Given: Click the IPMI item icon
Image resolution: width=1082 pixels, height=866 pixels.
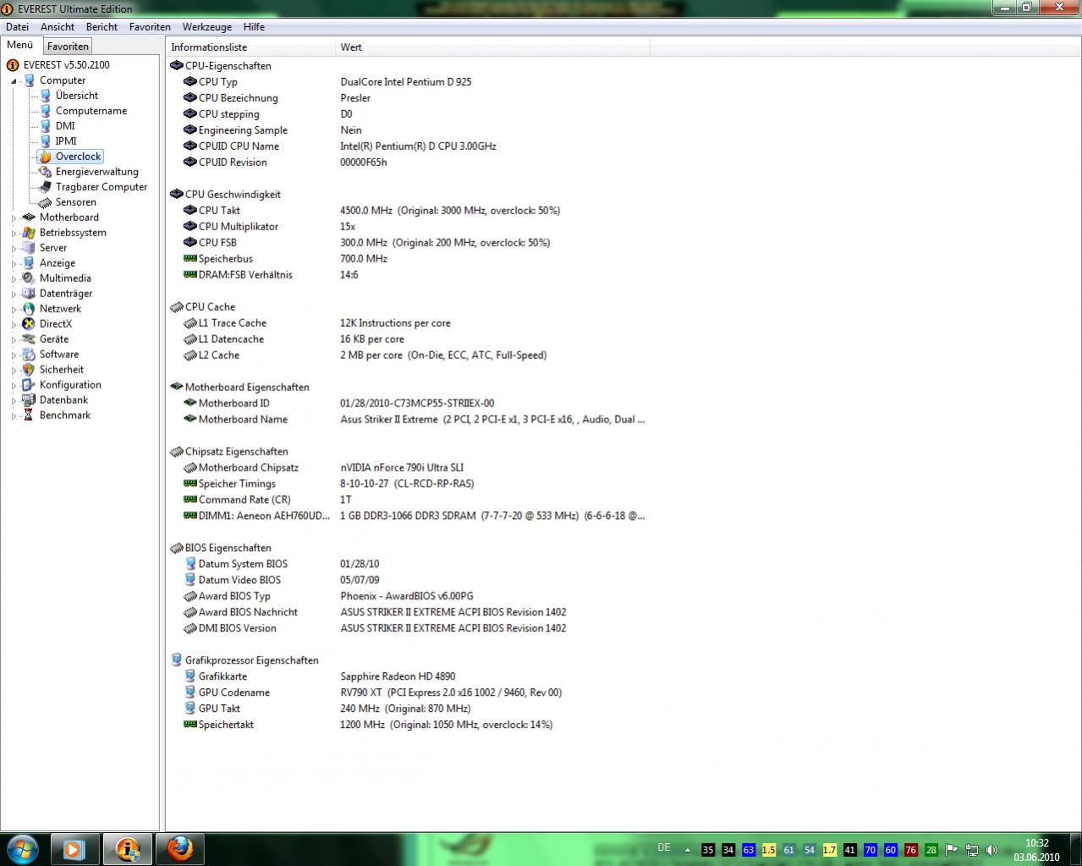Looking at the screenshot, I should (x=45, y=141).
